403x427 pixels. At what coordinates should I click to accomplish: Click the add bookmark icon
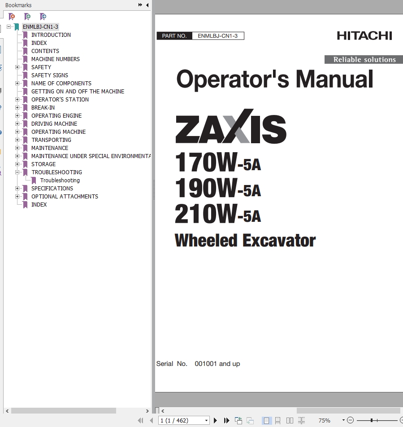[27, 17]
